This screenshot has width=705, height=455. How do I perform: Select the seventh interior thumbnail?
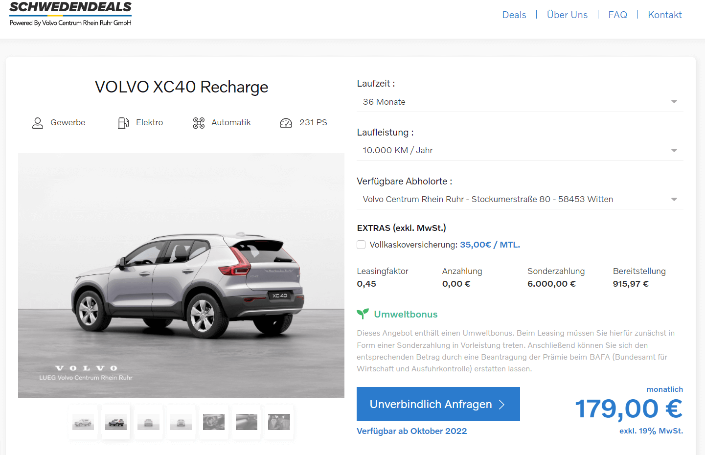[279, 422]
